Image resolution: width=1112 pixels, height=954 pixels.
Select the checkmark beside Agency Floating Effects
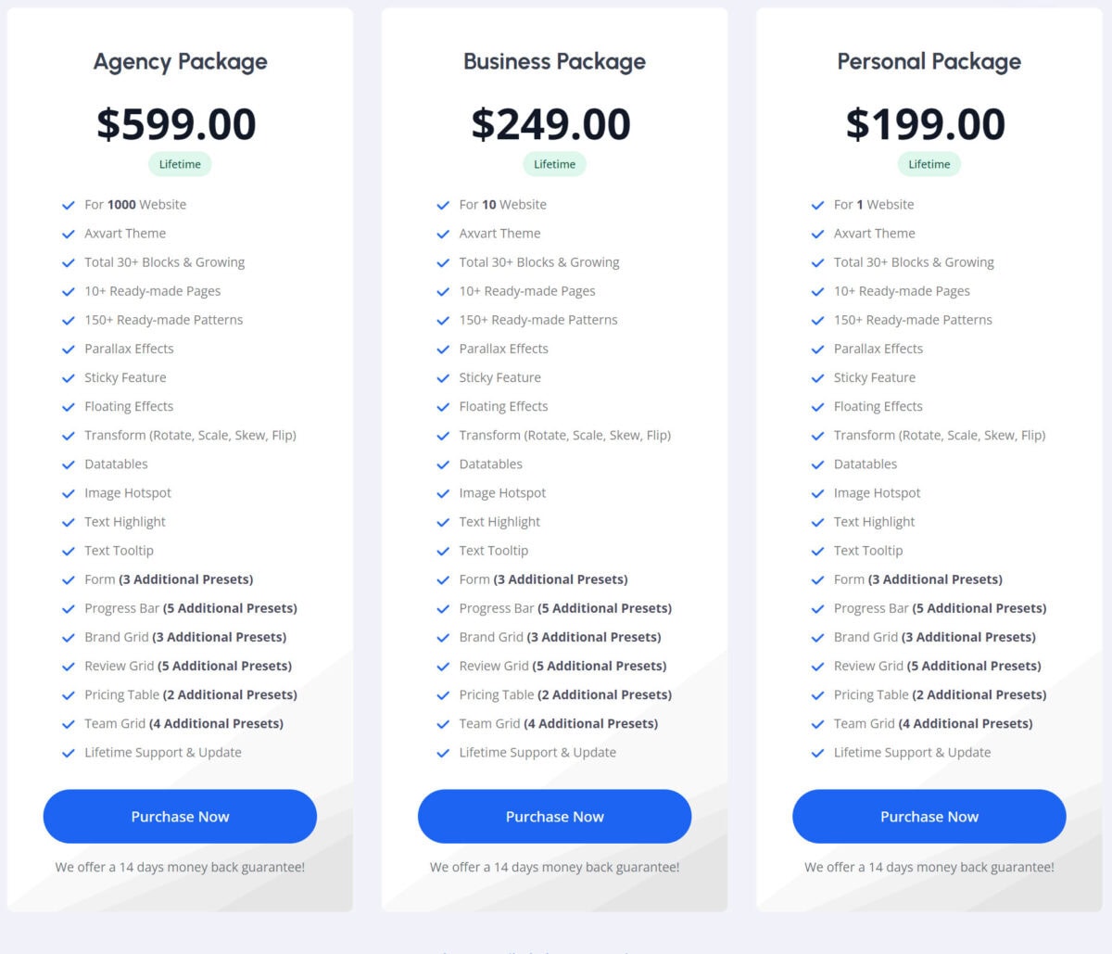pos(69,406)
